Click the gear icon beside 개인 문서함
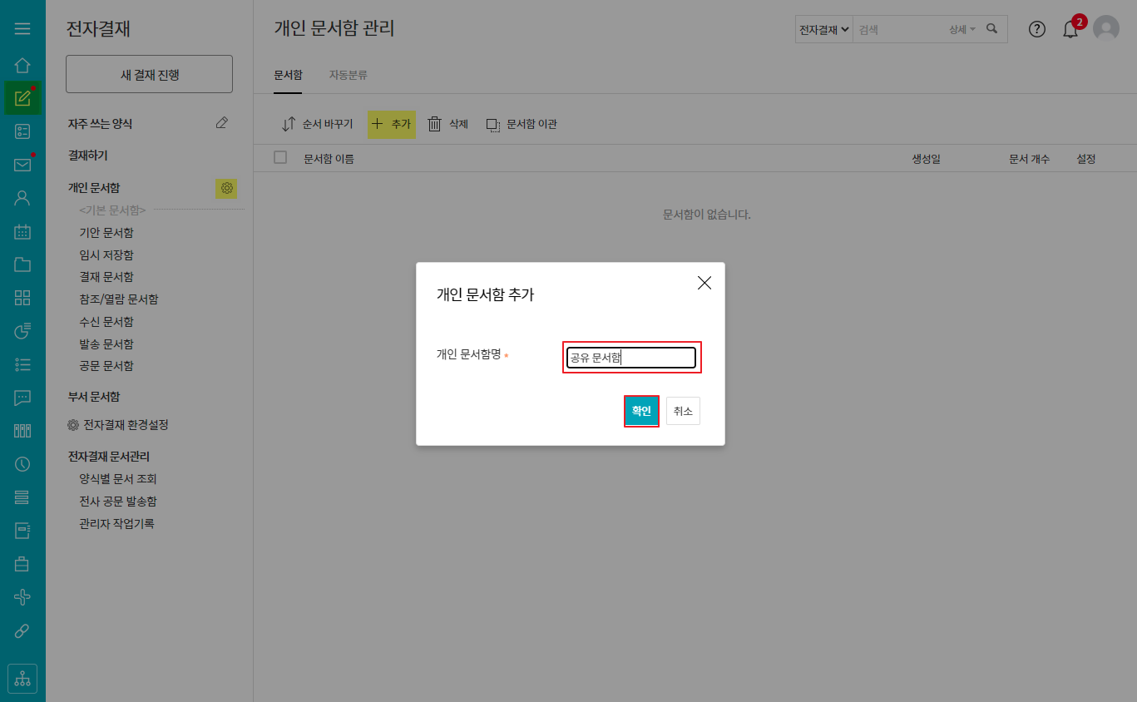Image resolution: width=1137 pixels, height=702 pixels. click(x=226, y=188)
